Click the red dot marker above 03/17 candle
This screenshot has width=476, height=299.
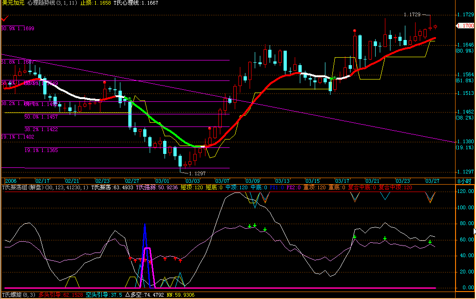click(355, 31)
